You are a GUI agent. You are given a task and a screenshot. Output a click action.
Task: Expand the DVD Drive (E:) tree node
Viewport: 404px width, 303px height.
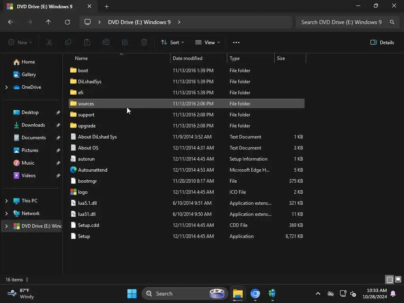point(6,226)
